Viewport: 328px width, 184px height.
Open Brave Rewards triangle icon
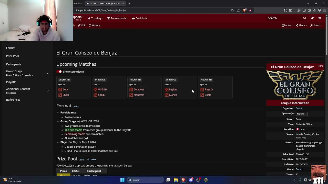[250, 10]
